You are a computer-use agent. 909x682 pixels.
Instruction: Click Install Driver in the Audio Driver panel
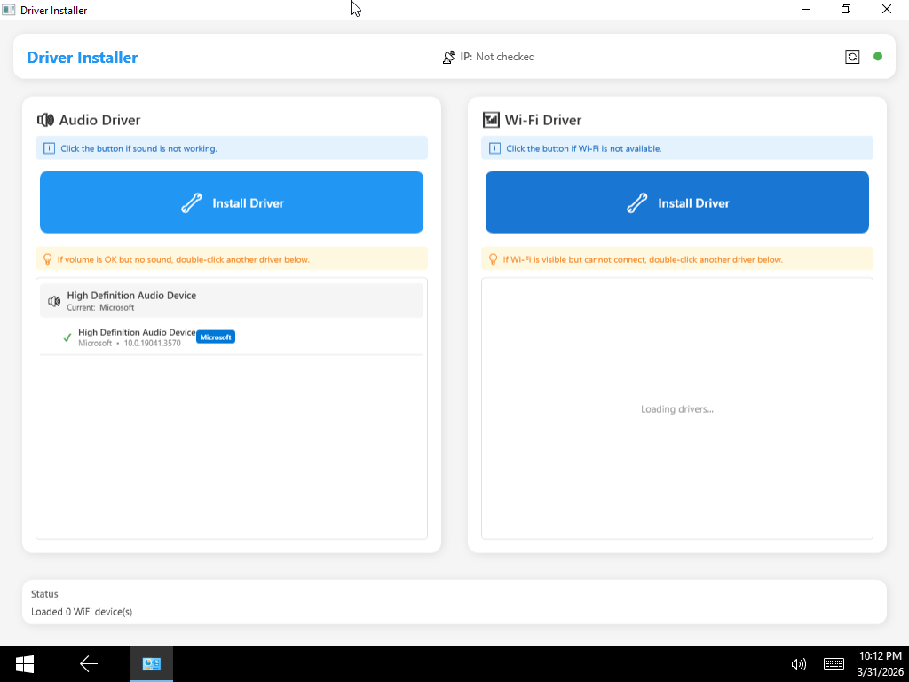232,202
